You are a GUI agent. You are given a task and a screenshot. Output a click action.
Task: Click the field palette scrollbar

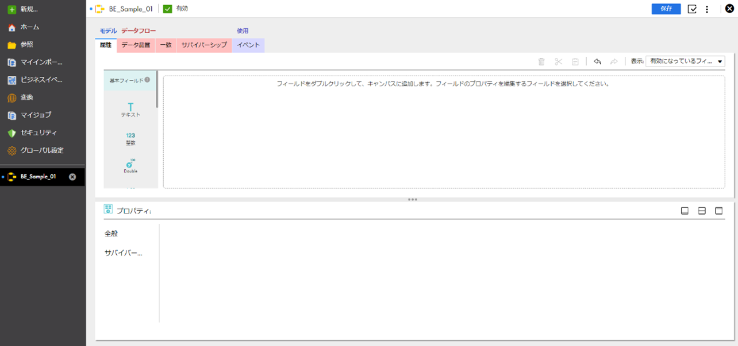[157, 90]
